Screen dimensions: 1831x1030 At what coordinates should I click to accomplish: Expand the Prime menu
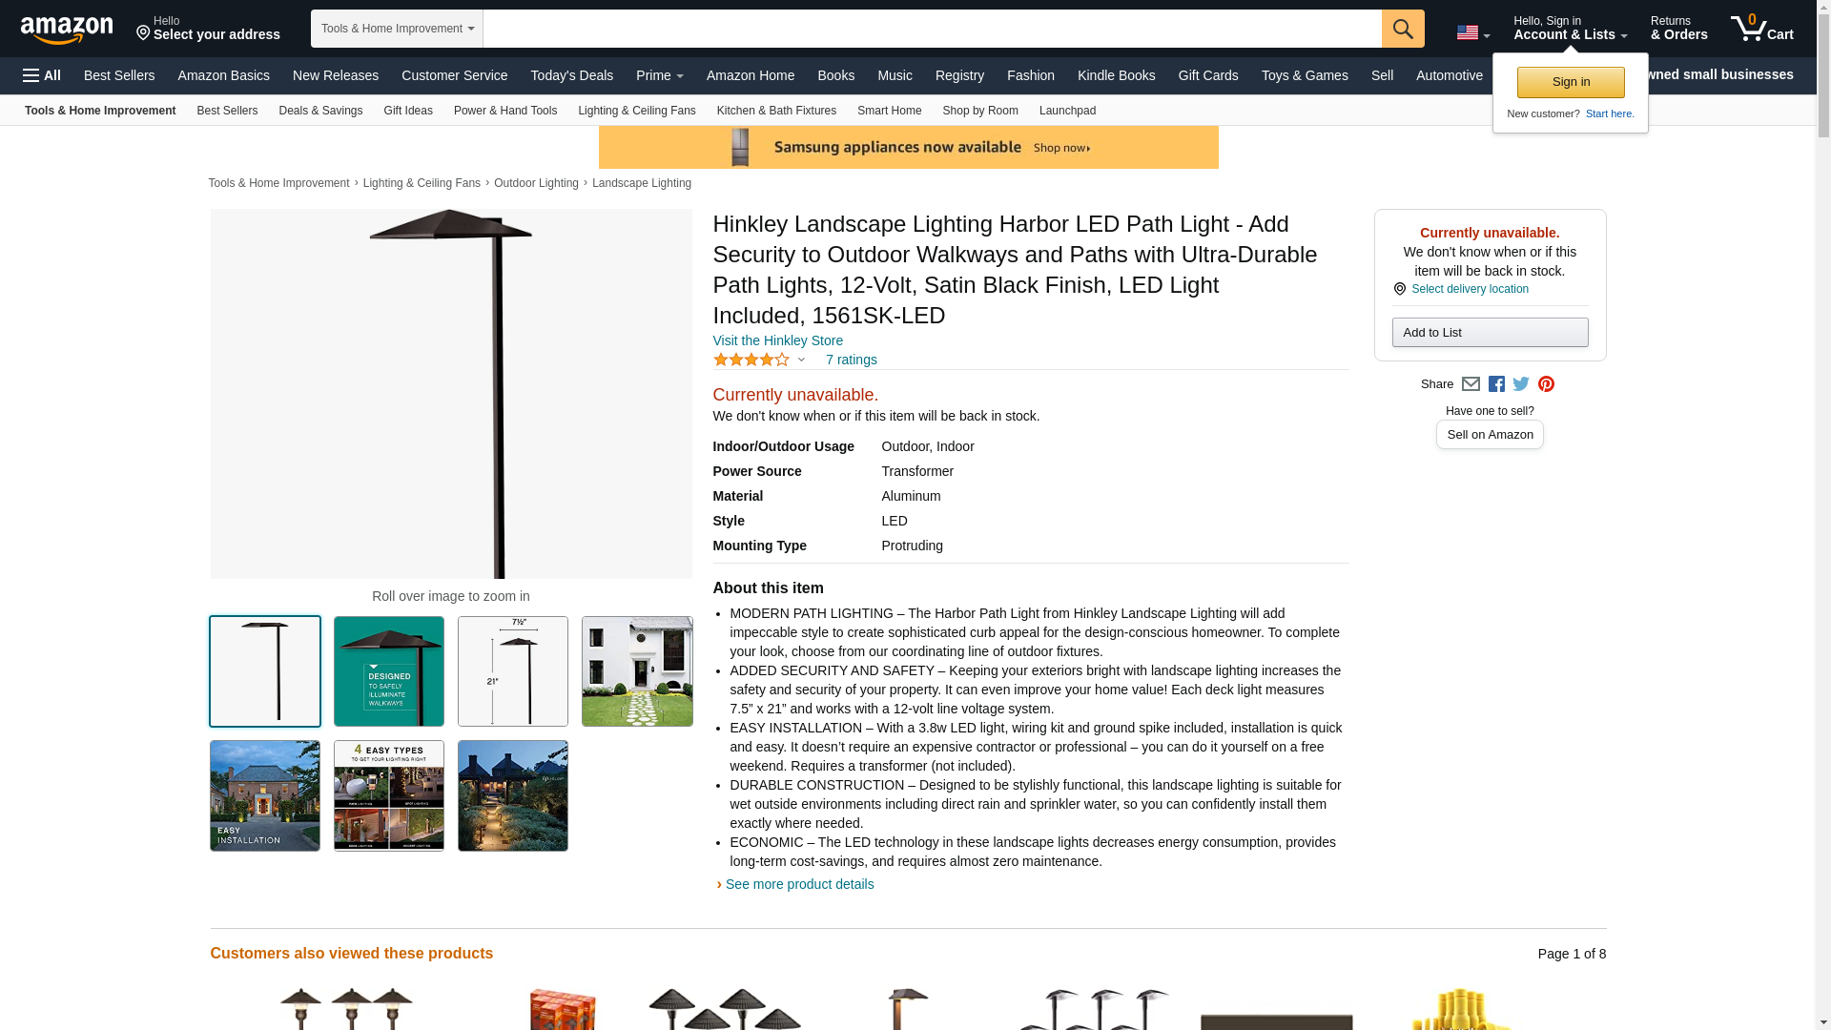pyautogui.click(x=659, y=75)
